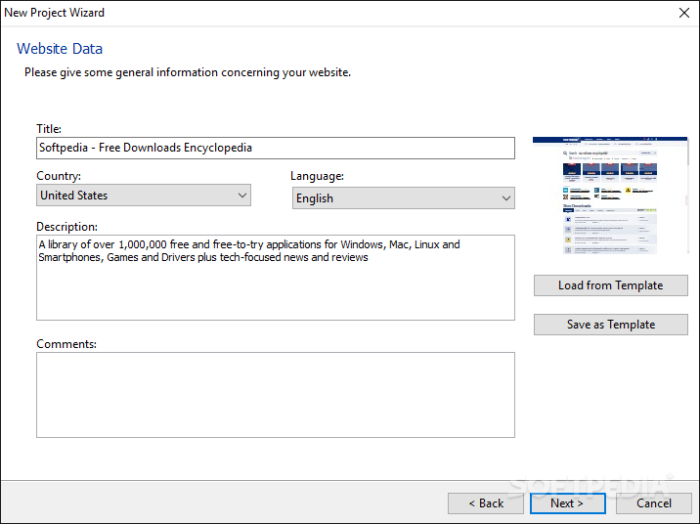Click the 'Country:' label

(59, 176)
